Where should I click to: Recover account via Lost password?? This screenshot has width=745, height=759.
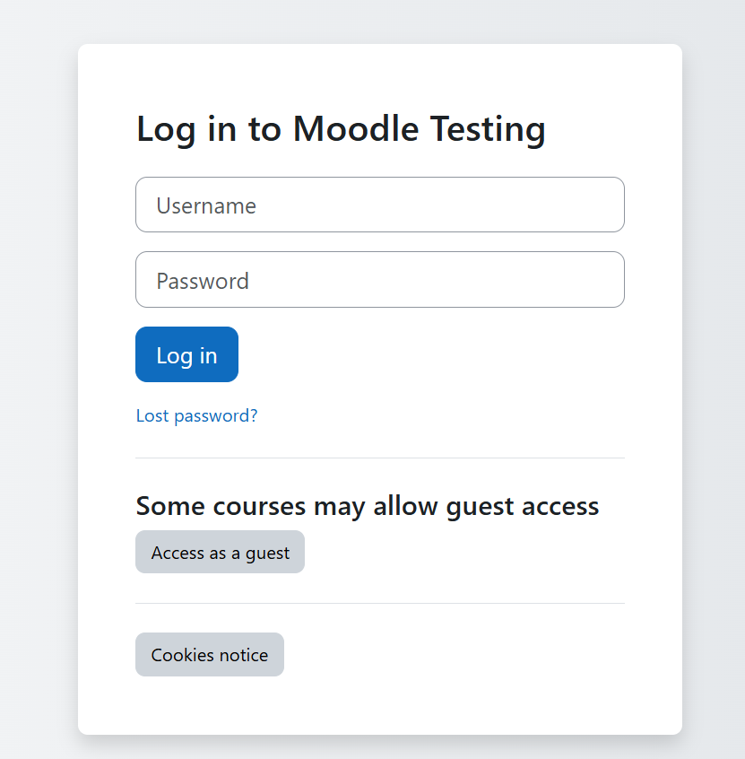tap(196, 416)
